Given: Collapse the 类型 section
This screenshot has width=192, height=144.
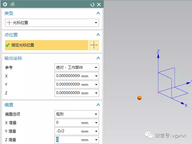Looking at the screenshot, I should [x=98, y=13].
